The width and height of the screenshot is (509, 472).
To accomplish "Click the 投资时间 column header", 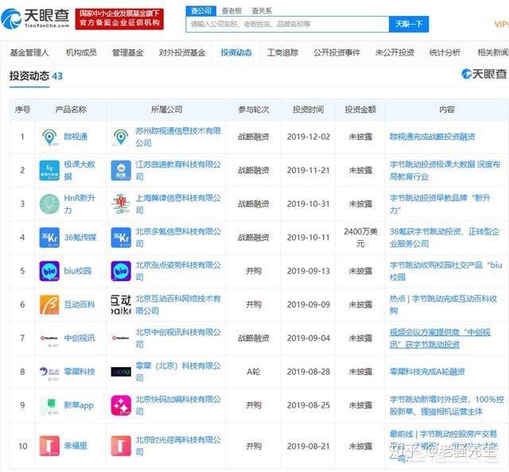I will pos(308,110).
